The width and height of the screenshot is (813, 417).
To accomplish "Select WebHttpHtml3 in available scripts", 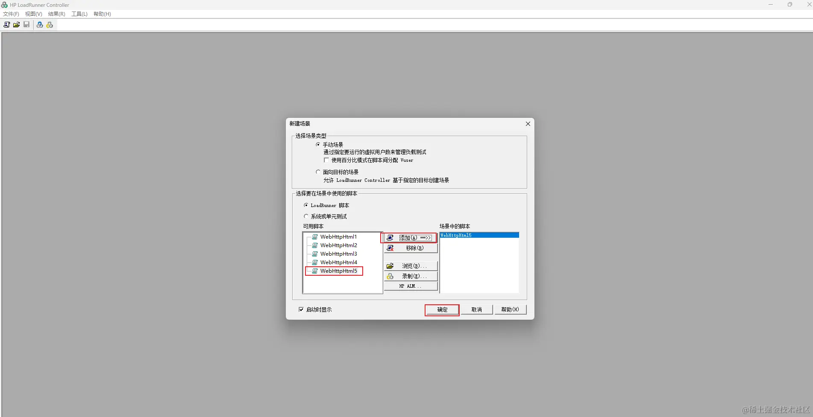I will (x=338, y=254).
